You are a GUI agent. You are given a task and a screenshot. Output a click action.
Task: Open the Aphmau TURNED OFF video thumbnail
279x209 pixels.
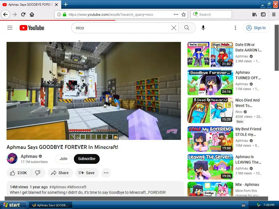(210, 82)
